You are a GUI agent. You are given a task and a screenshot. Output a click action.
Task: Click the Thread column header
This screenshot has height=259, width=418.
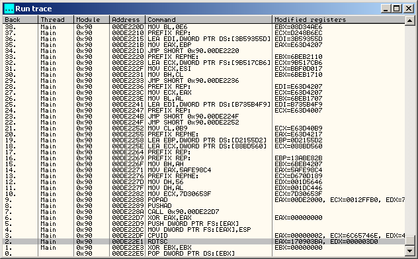pyautogui.click(x=56, y=19)
